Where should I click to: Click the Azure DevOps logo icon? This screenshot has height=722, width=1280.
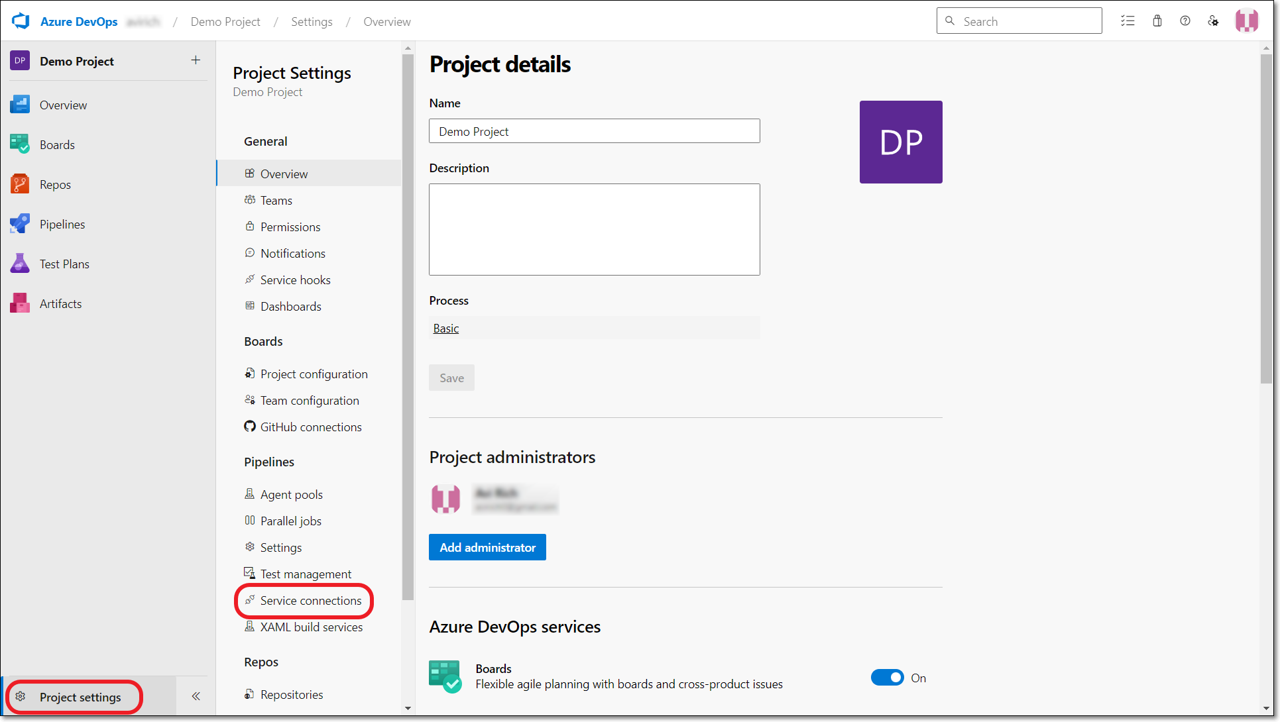click(21, 21)
